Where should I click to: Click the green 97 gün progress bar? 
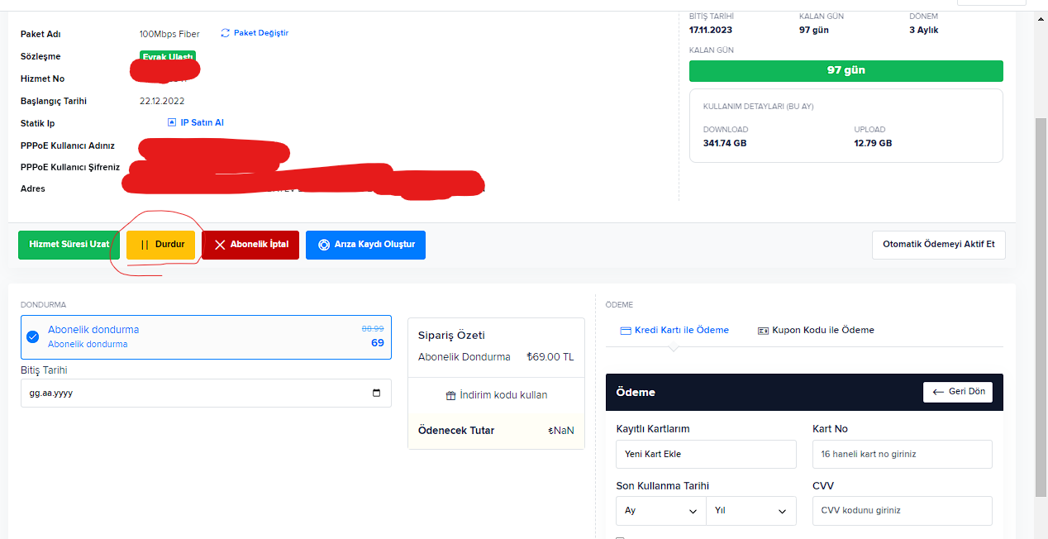(x=846, y=70)
